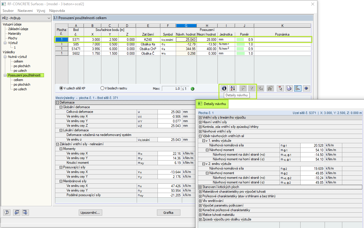Expand 'Stanovení kritických ploch' section

tap(200, 187)
